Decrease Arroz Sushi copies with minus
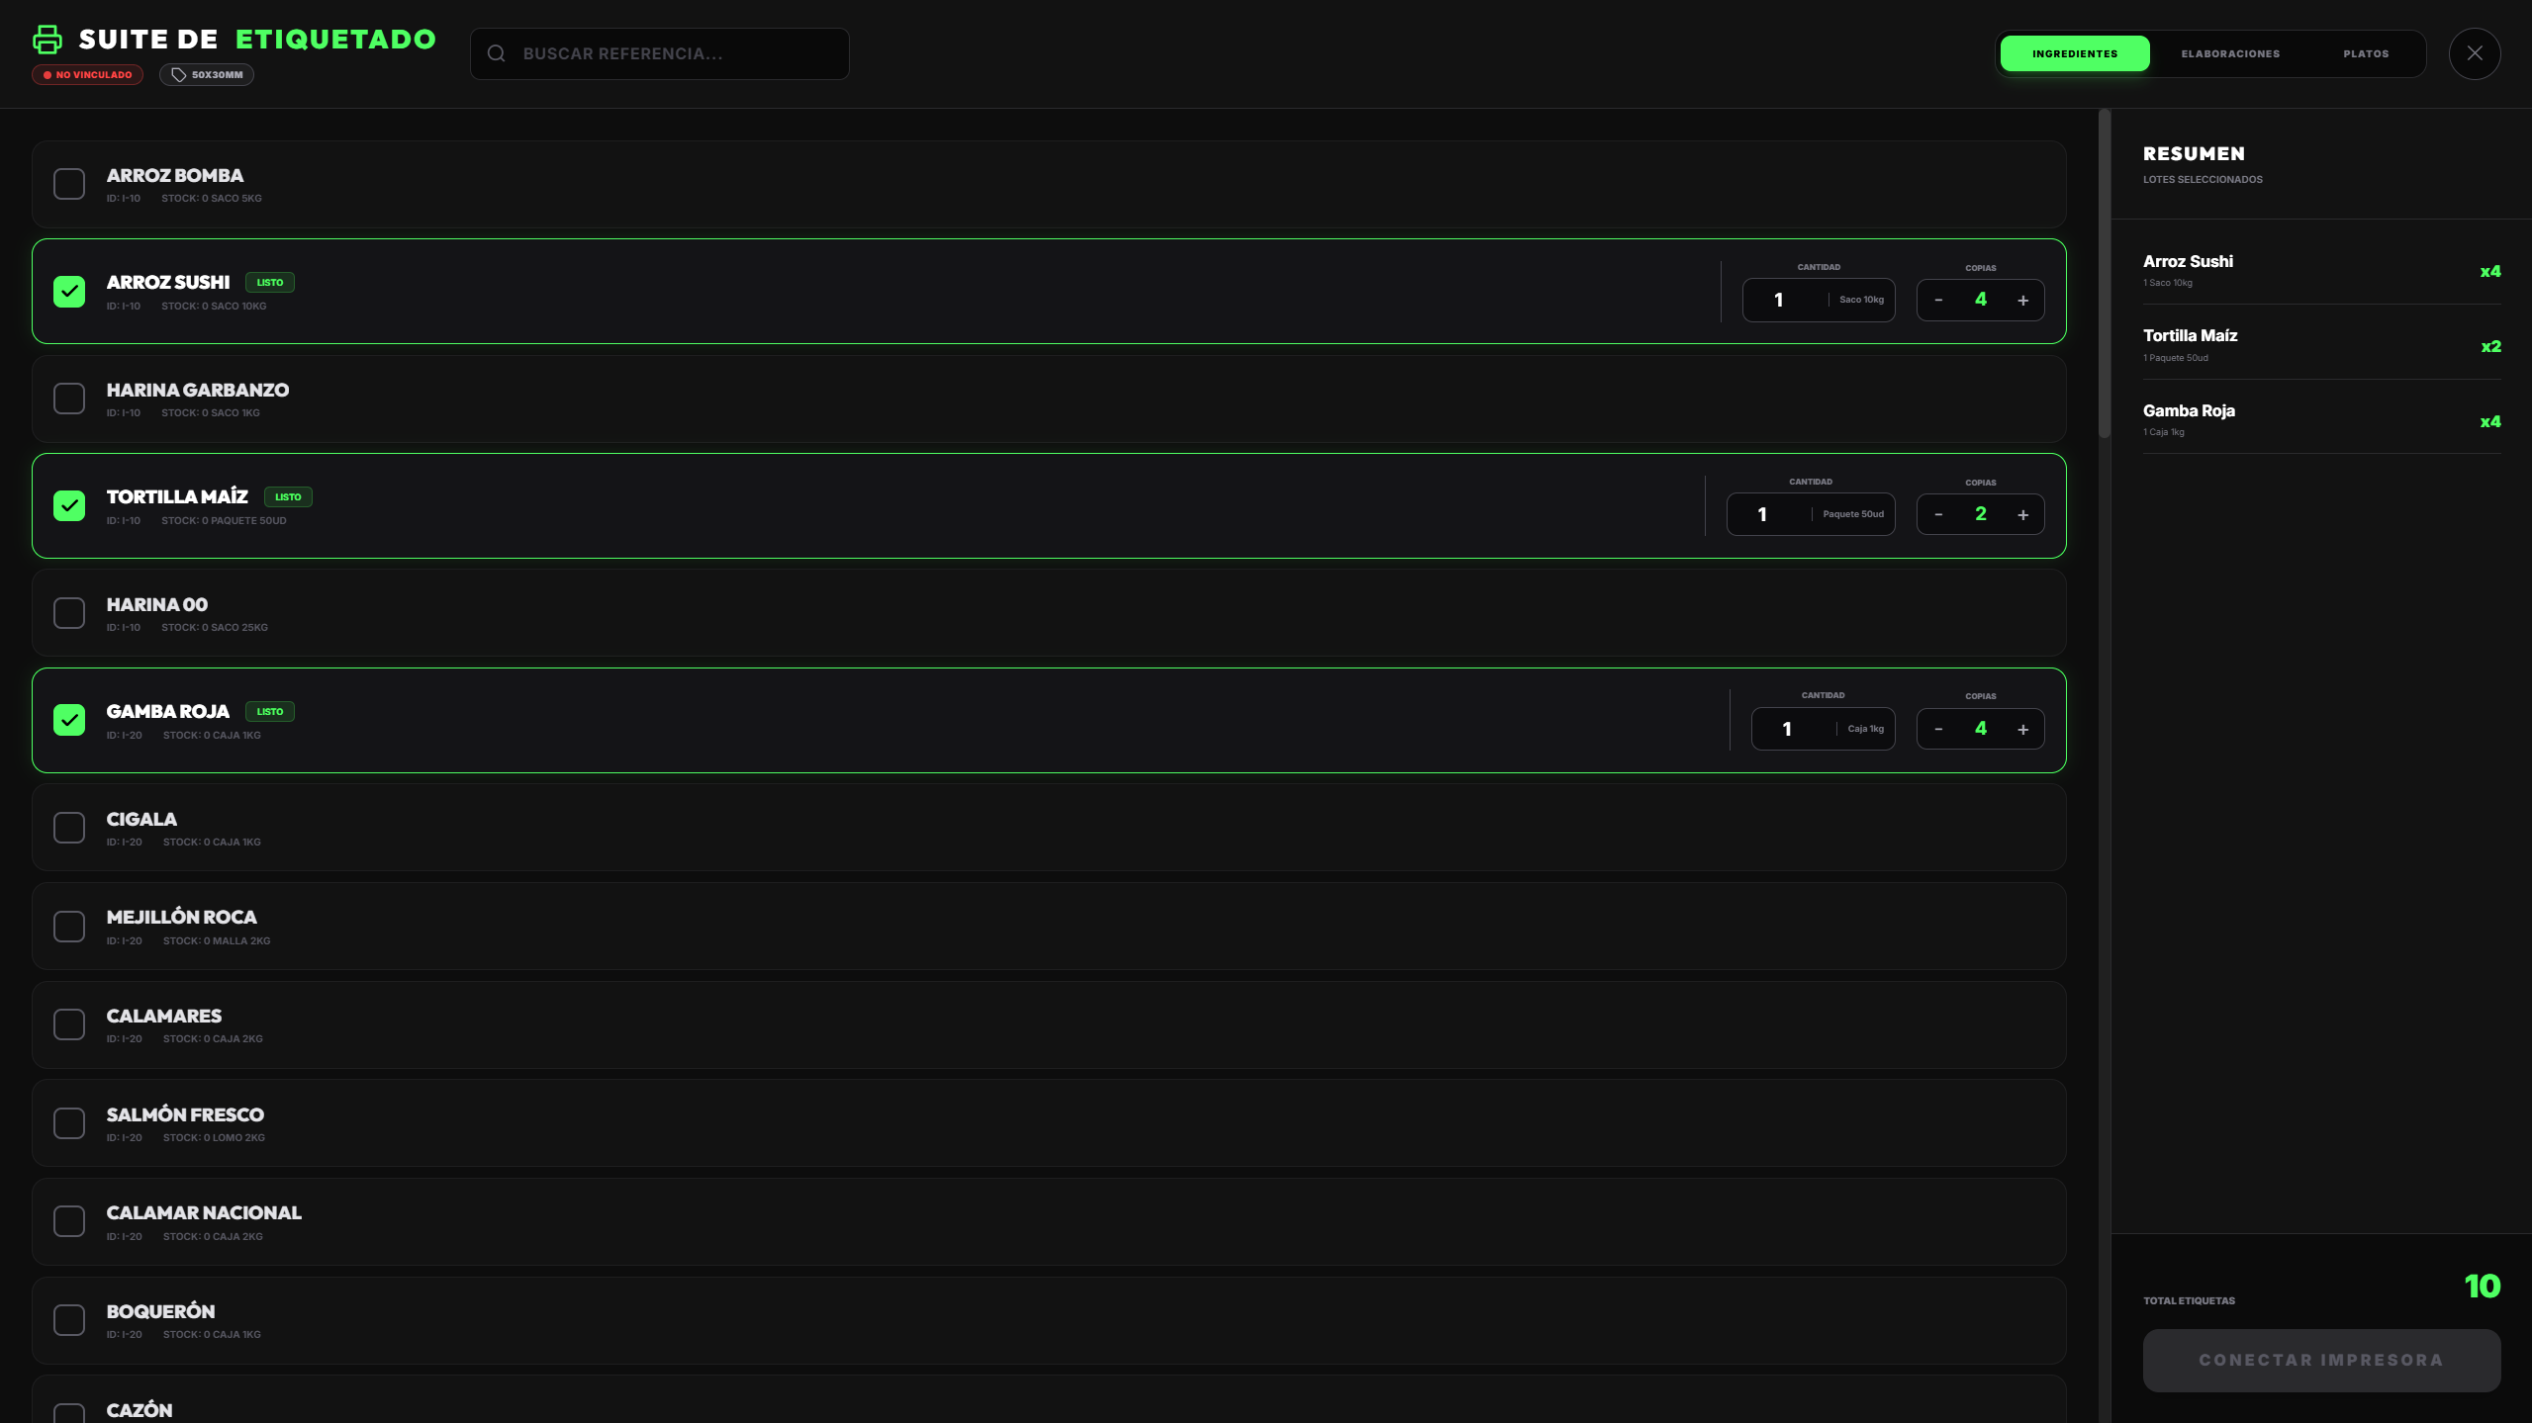 1938,301
